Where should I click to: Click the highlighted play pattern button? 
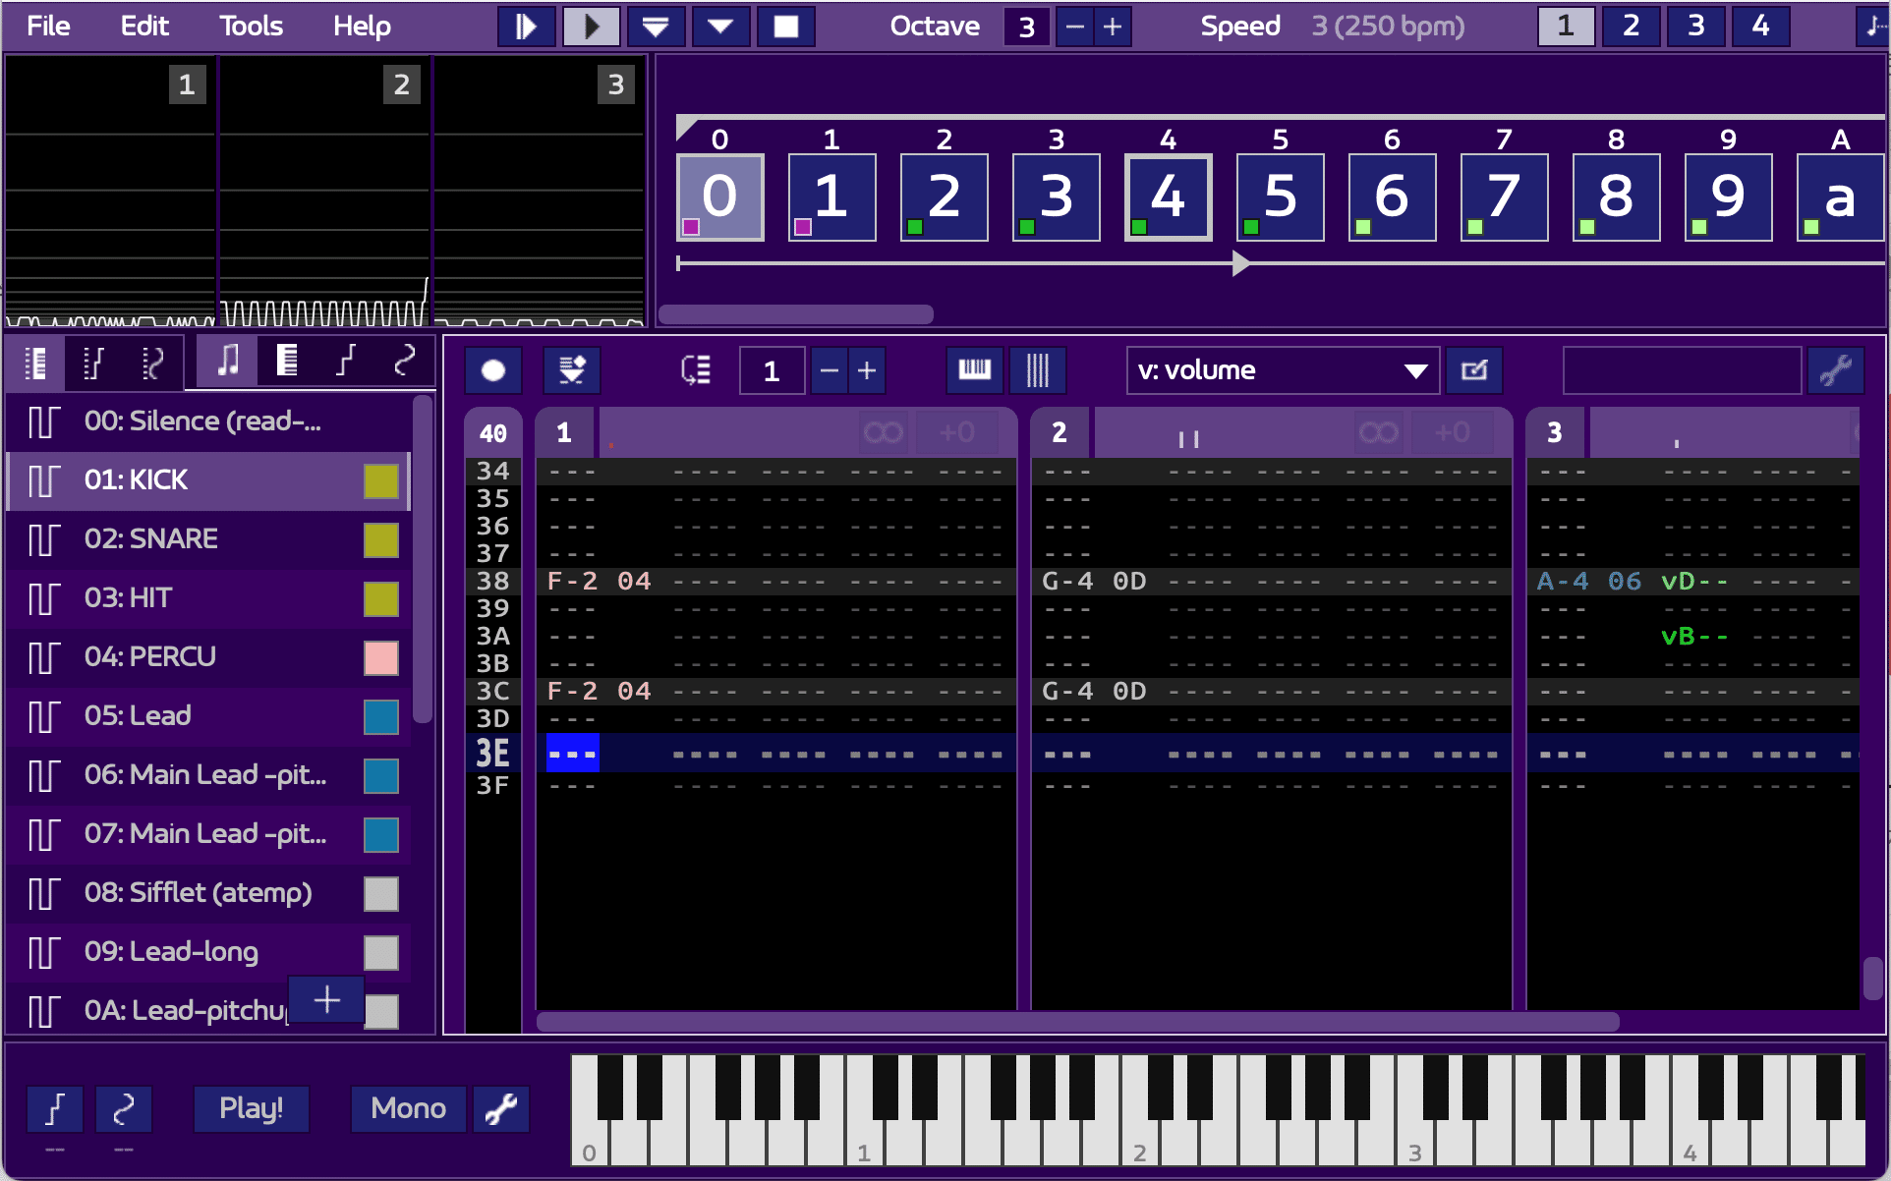(591, 27)
